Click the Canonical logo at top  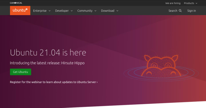[x=16, y=3]
